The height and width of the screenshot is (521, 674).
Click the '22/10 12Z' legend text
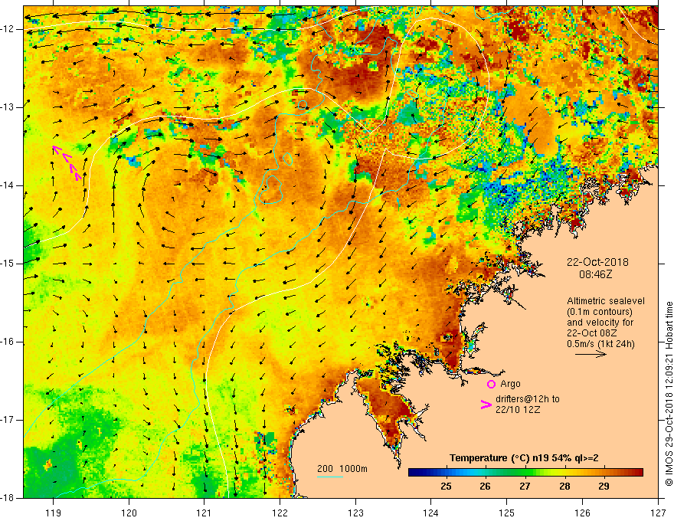518,410
